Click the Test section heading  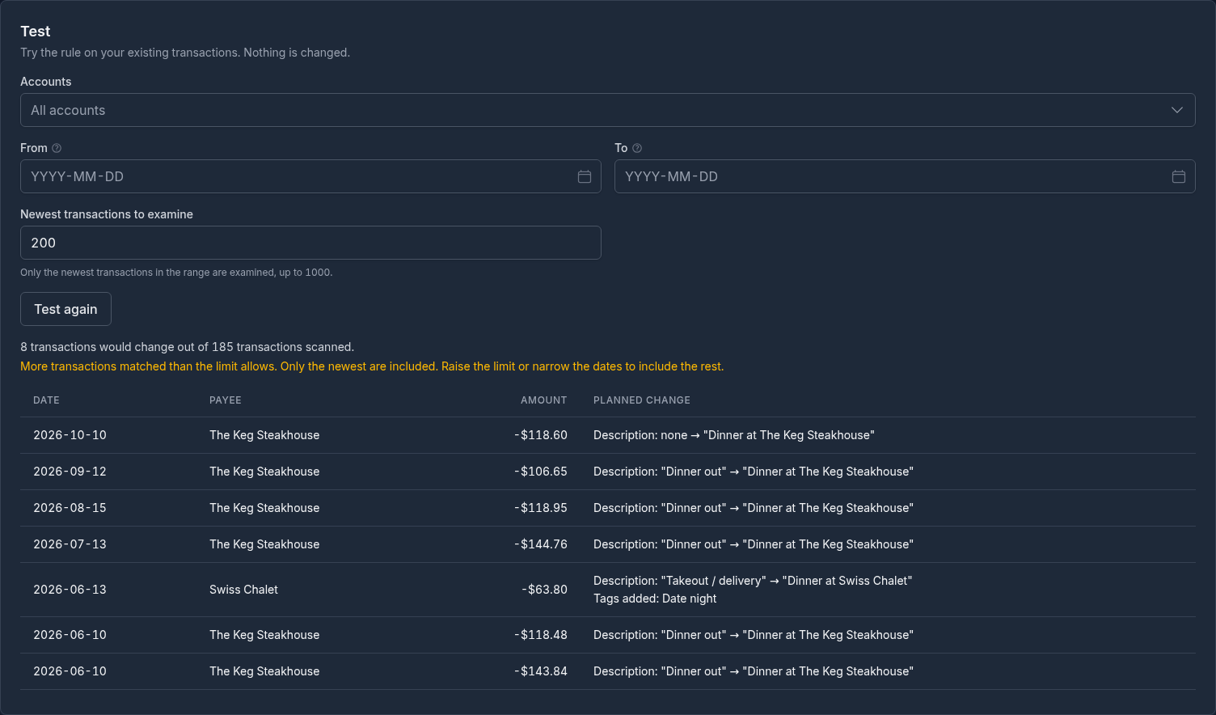(x=36, y=32)
